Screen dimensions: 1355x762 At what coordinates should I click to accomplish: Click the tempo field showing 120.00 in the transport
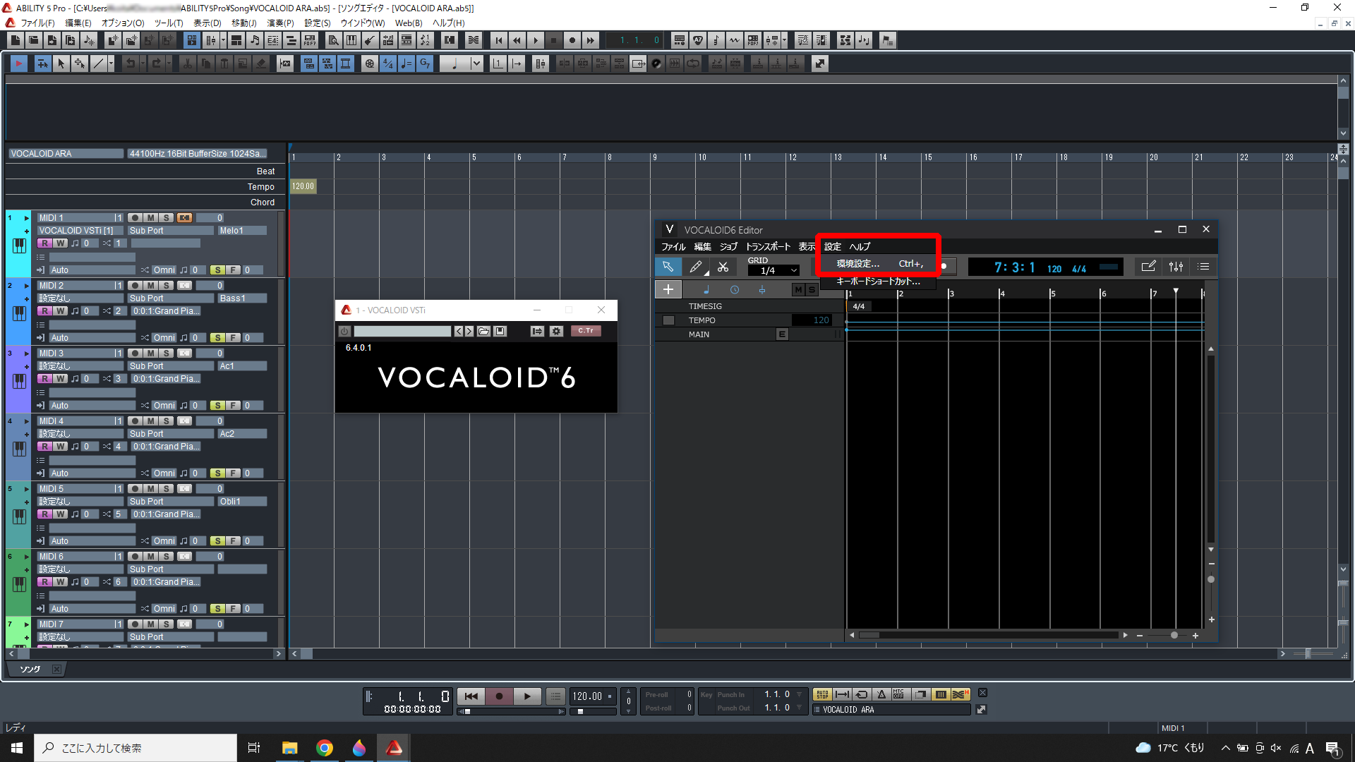[588, 696]
